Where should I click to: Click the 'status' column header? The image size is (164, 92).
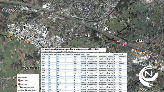click(83, 54)
